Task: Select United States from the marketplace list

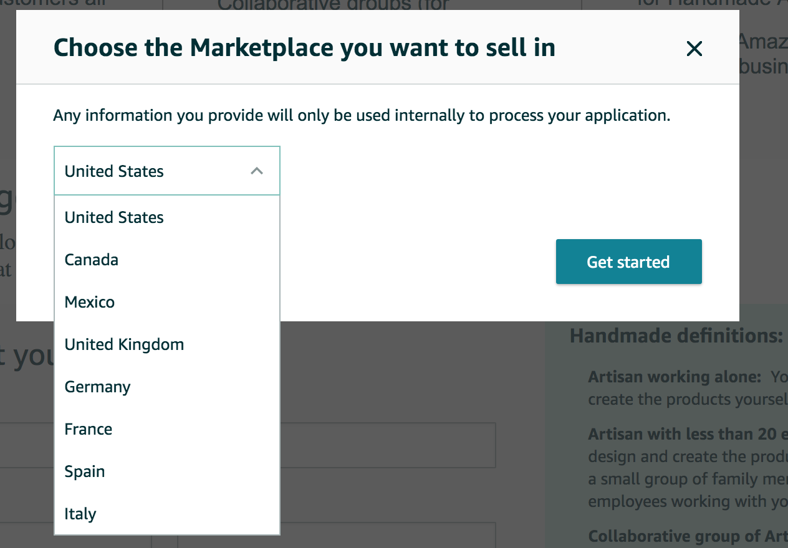Action: tap(113, 217)
